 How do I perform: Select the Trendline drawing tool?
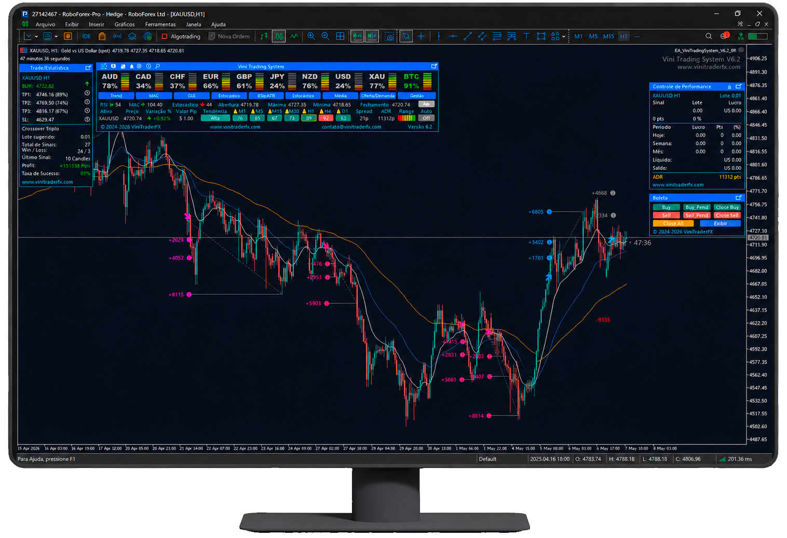[x=468, y=36]
